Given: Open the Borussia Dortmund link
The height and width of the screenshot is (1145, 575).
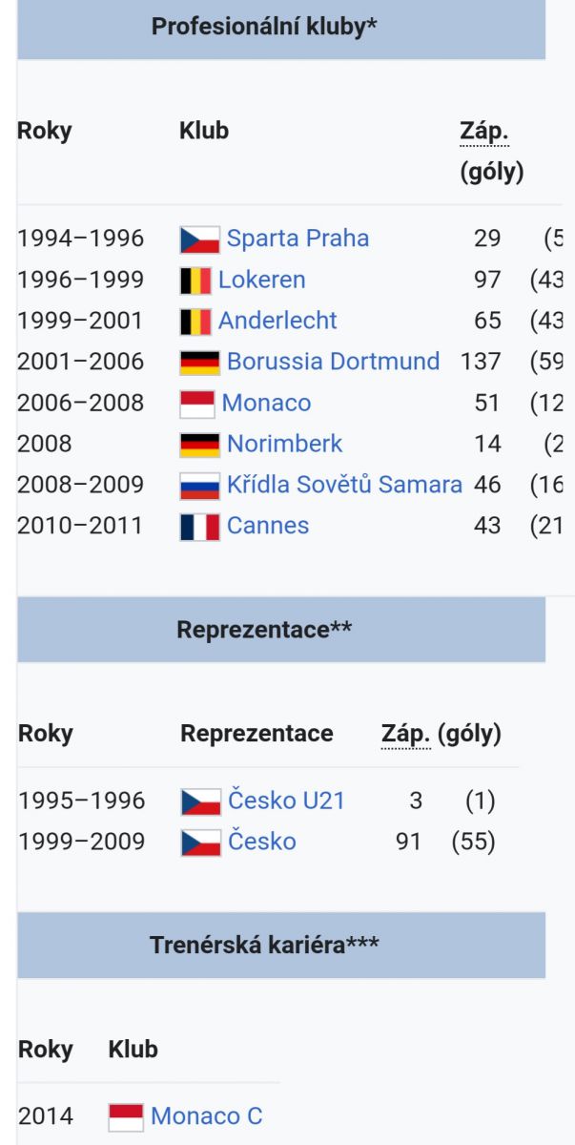Looking at the screenshot, I should coord(334,362).
